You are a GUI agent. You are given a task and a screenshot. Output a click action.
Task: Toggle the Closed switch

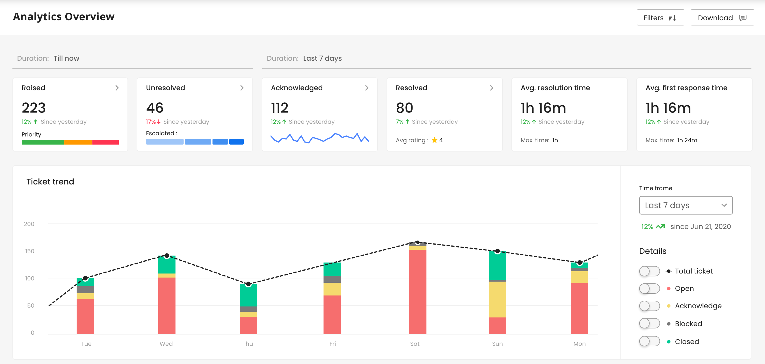649,341
